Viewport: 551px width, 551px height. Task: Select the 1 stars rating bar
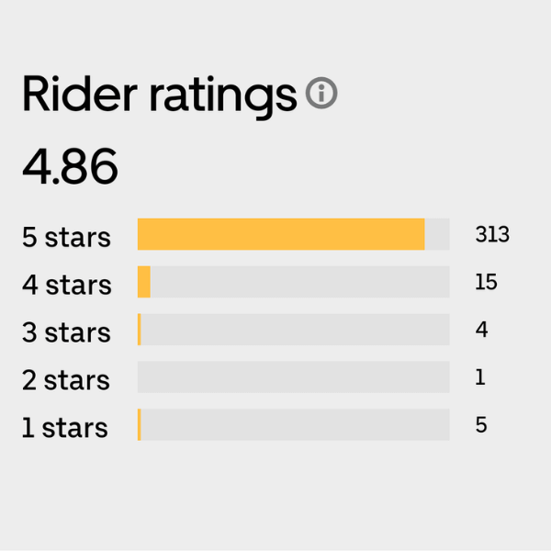pyautogui.click(x=294, y=424)
